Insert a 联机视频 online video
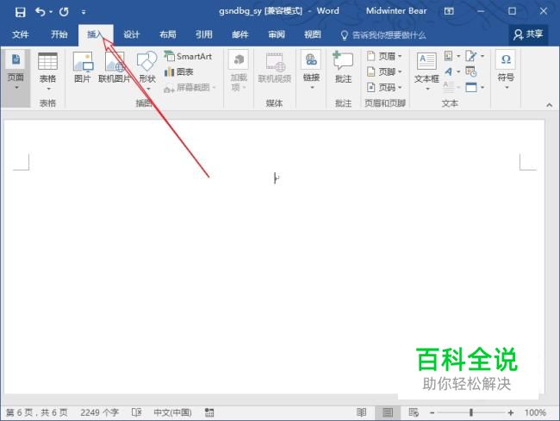Viewport: 560px width, 421px height. [275, 68]
